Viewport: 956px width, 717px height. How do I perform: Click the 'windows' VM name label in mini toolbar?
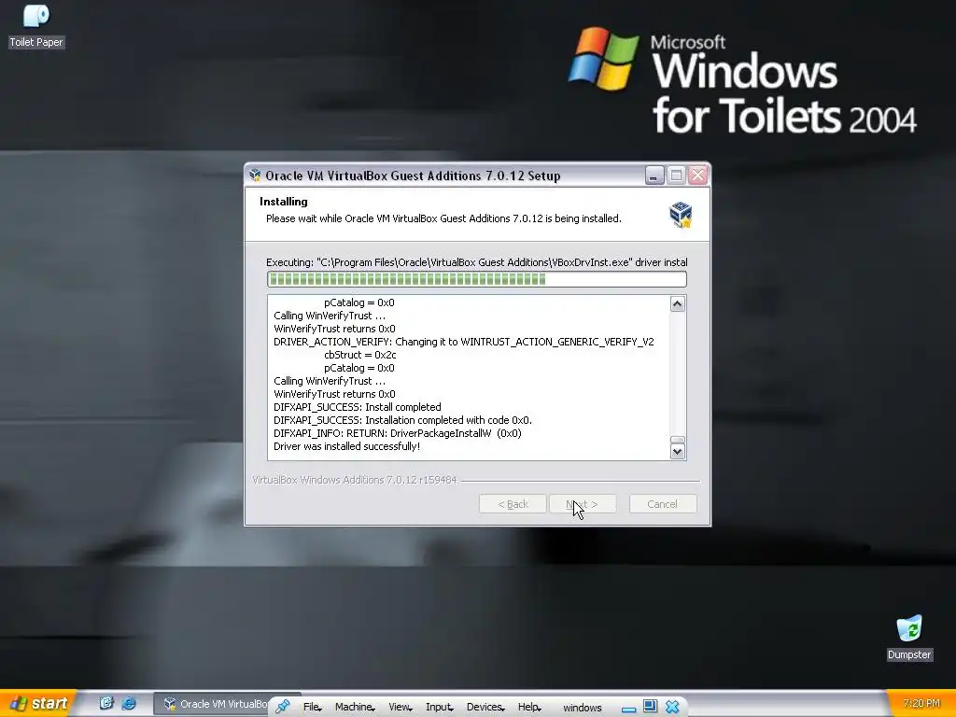point(583,708)
